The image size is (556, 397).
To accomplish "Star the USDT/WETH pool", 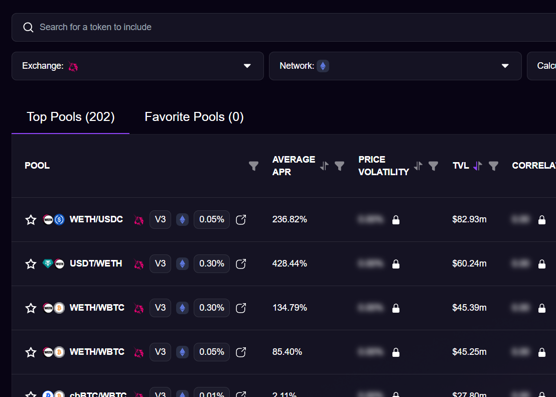I will 31,264.
